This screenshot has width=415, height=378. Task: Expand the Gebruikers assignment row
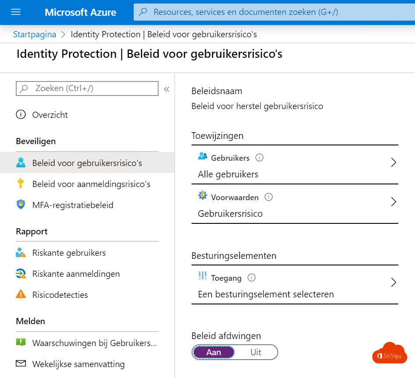(394, 163)
